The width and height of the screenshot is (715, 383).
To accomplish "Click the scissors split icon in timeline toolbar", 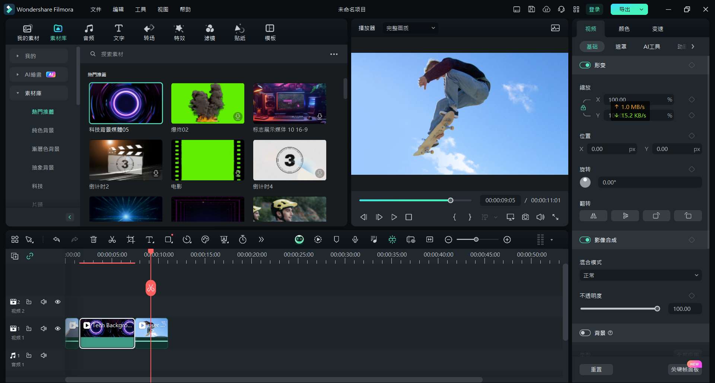I will coord(112,240).
